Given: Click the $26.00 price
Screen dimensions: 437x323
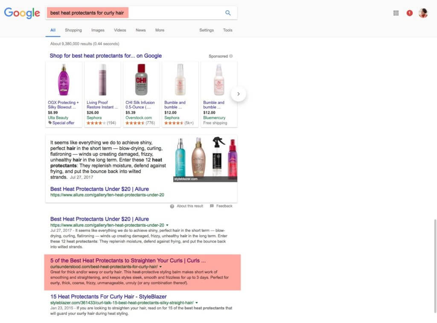Looking at the screenshot, I should coord(93,112).
